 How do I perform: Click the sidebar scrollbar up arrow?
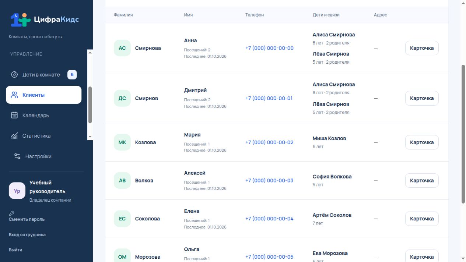click(90, 53)
